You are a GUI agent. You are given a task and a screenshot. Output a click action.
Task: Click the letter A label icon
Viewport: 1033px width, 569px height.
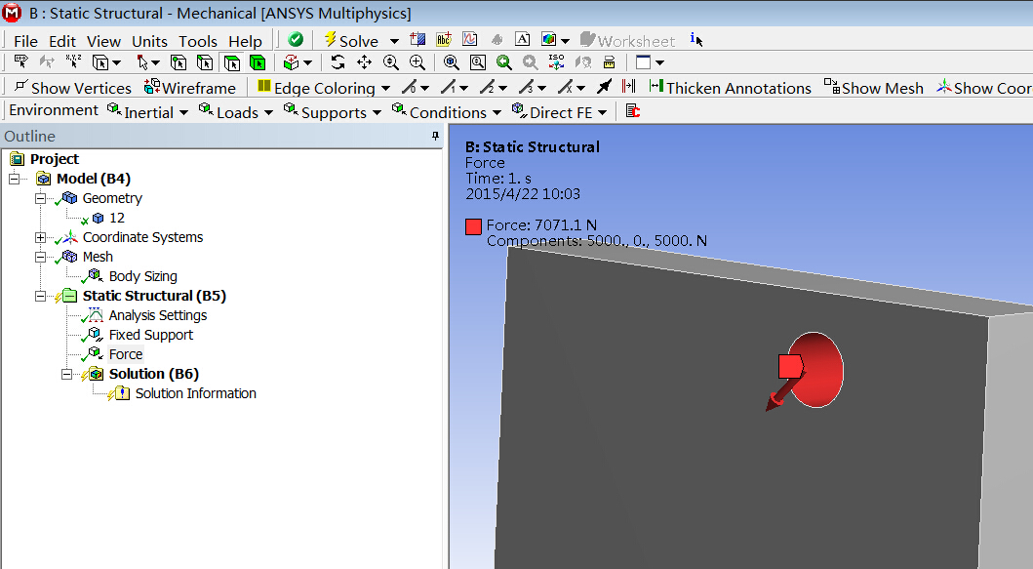click(x=523, y=40)
